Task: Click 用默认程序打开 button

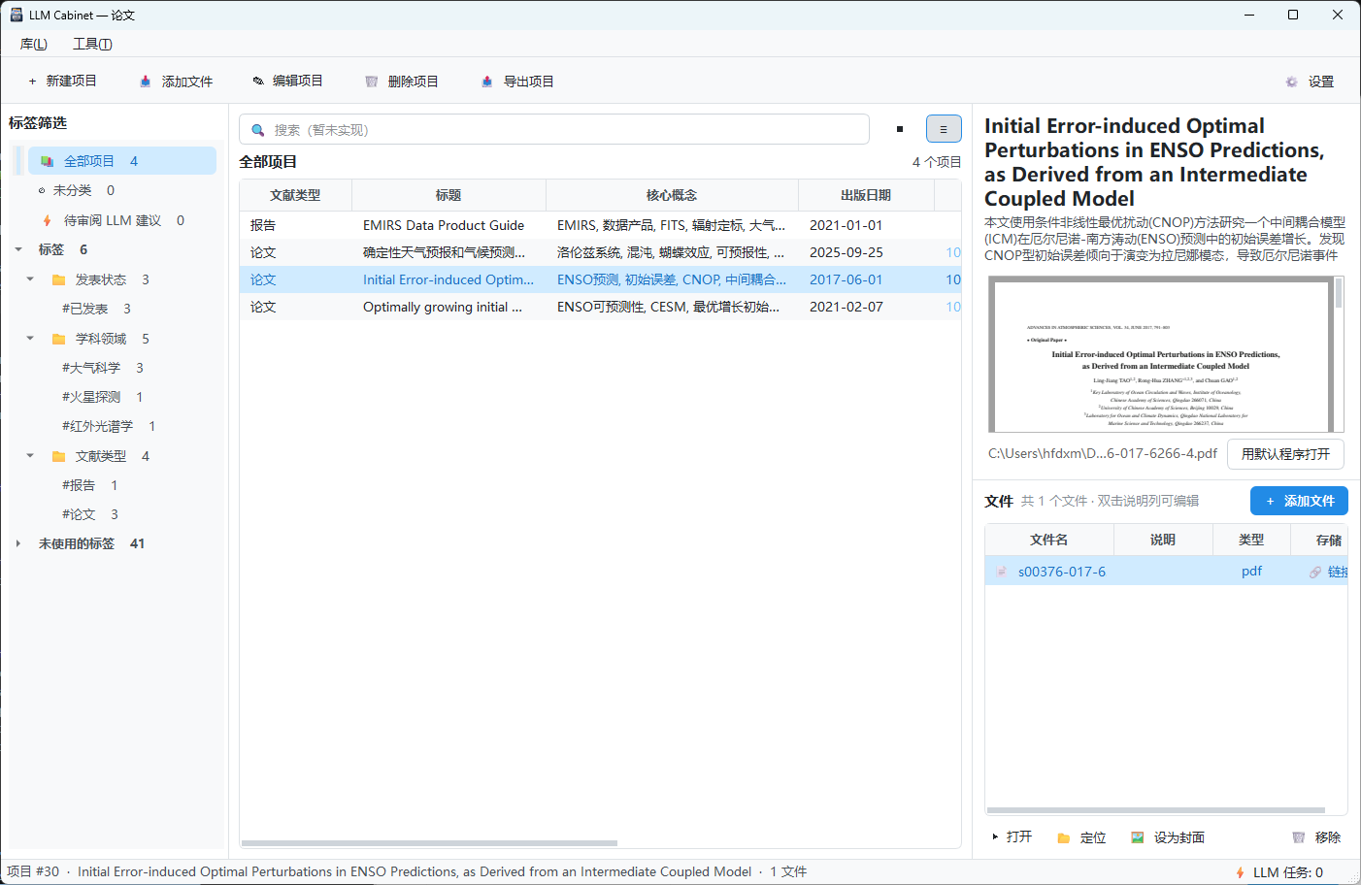Action: [1285, 454]
